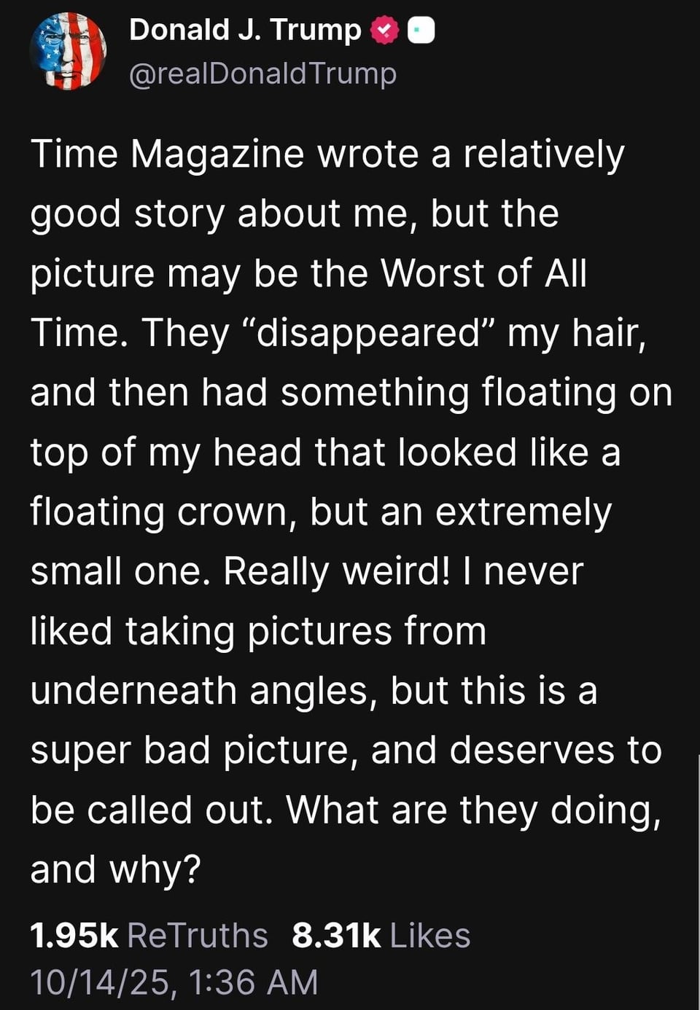Open the @realDonaldTrump handle link

[x=262, y=73]
